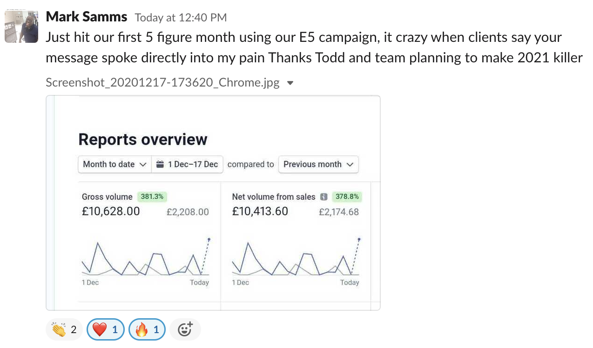Open the add reaction emoji picker
Image resolution: width=593 pixels, height=348 pixels.
click(x=185, y=330)
